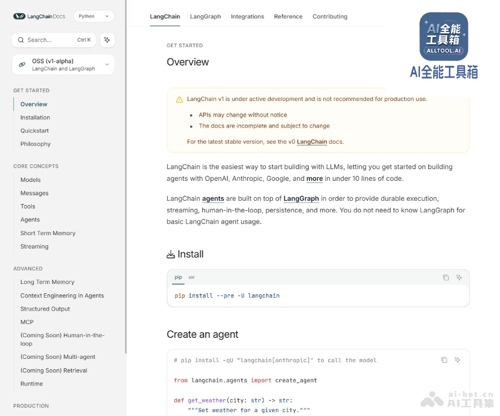Open the Short Term Memory page
Screen dimensions: 500x416
(48, 233)
